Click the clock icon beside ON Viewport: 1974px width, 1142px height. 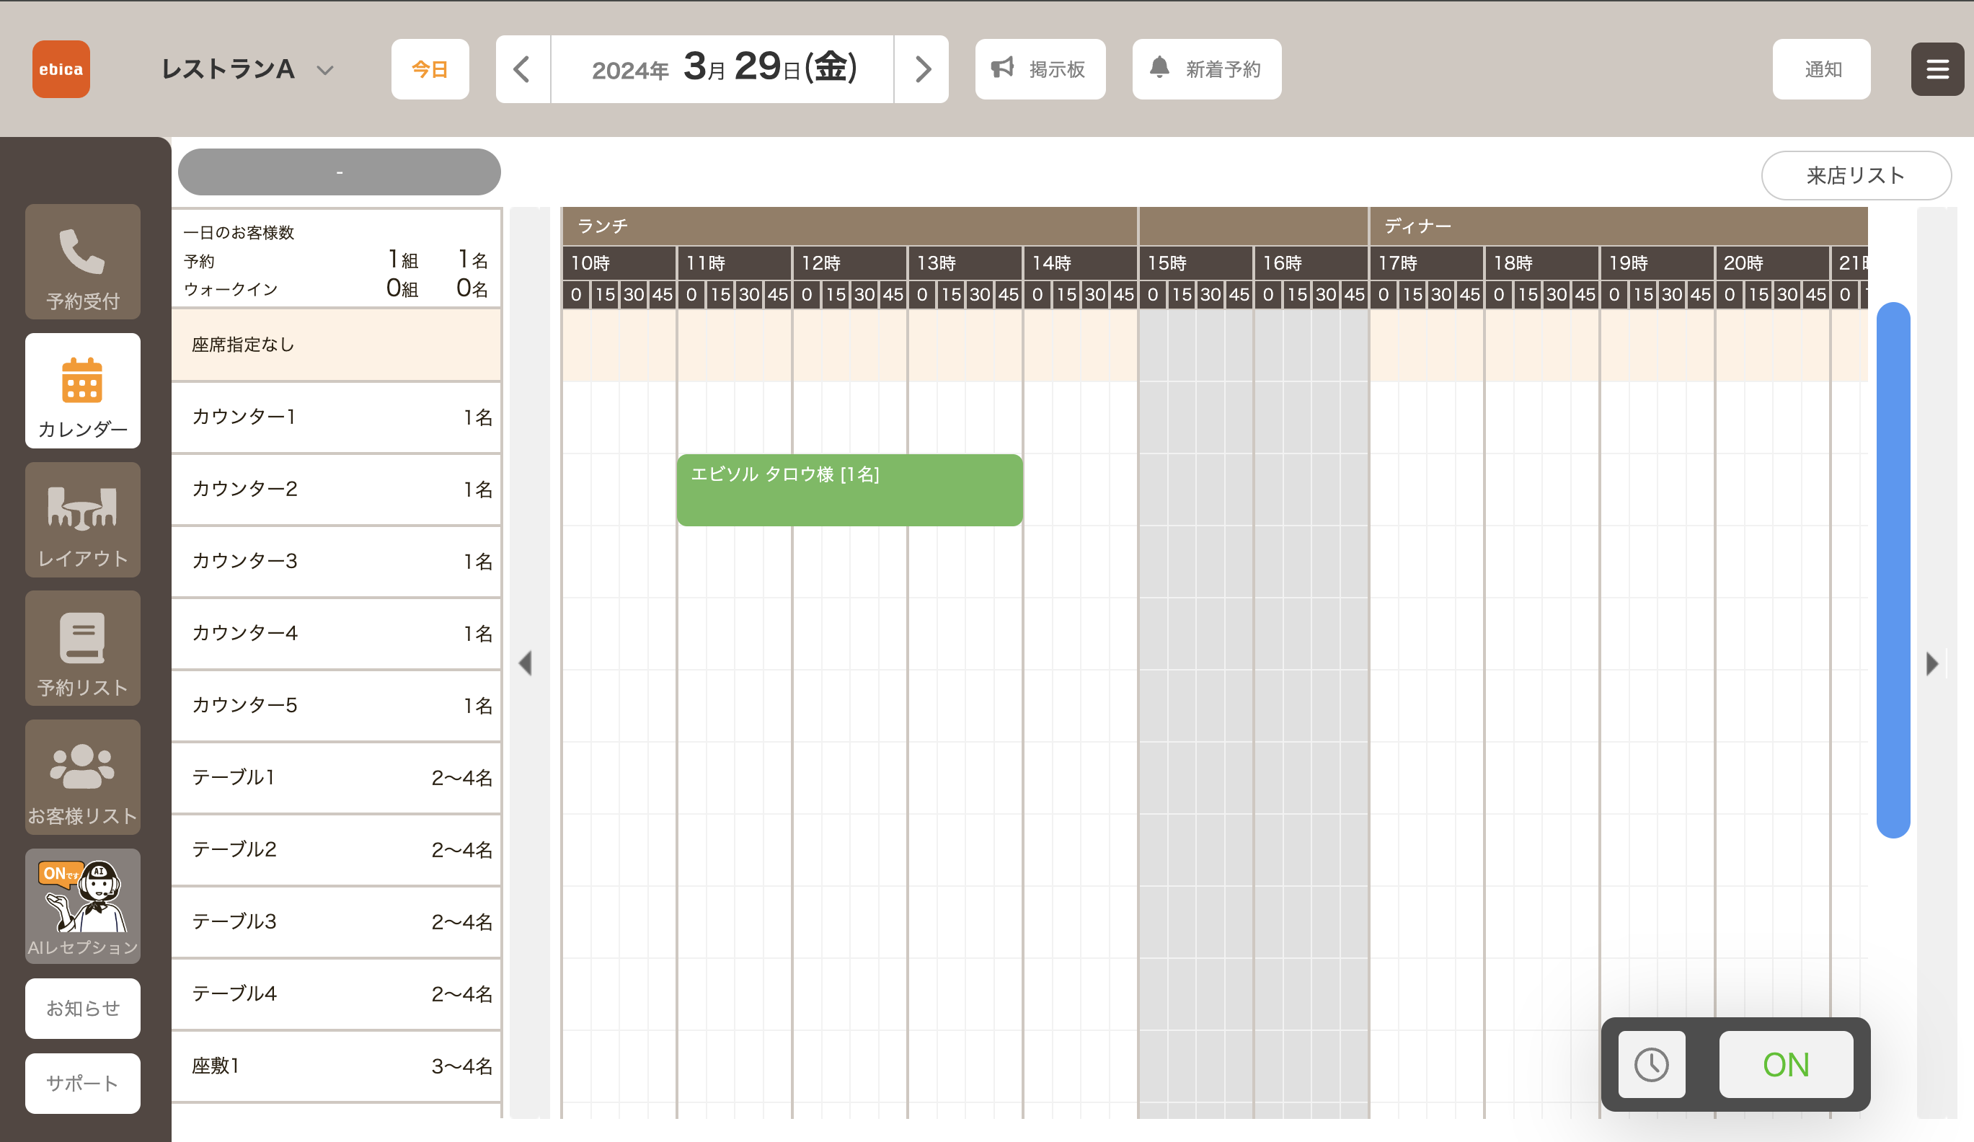pos(1651,1064)
